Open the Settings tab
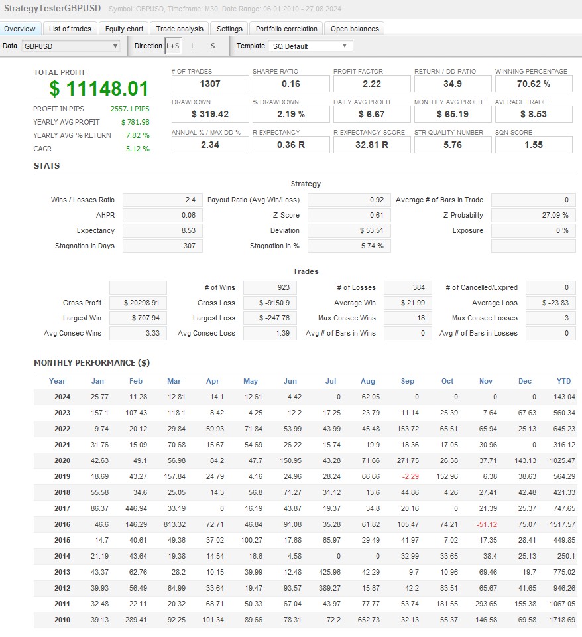Viewport: 582px width, 637px height. 229,29
